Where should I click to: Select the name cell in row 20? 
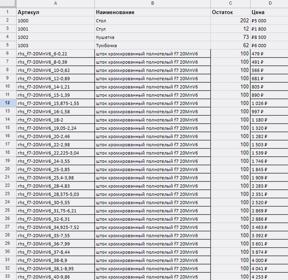[x=152, y=169]
